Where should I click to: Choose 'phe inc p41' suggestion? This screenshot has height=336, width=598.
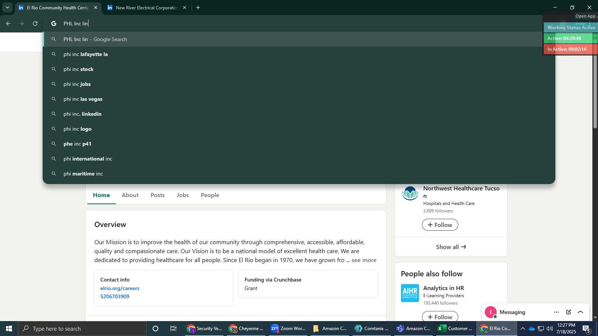point(299,144)
